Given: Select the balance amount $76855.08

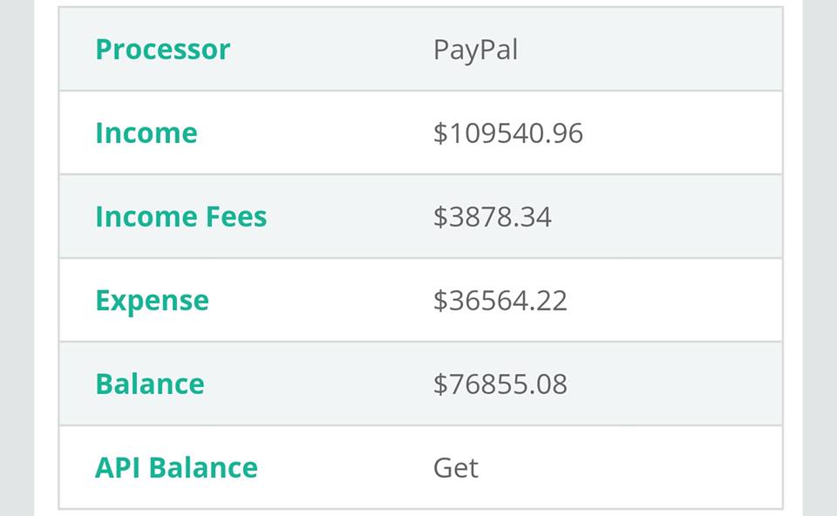Looking at the screenshot, I should click(500, 384).
